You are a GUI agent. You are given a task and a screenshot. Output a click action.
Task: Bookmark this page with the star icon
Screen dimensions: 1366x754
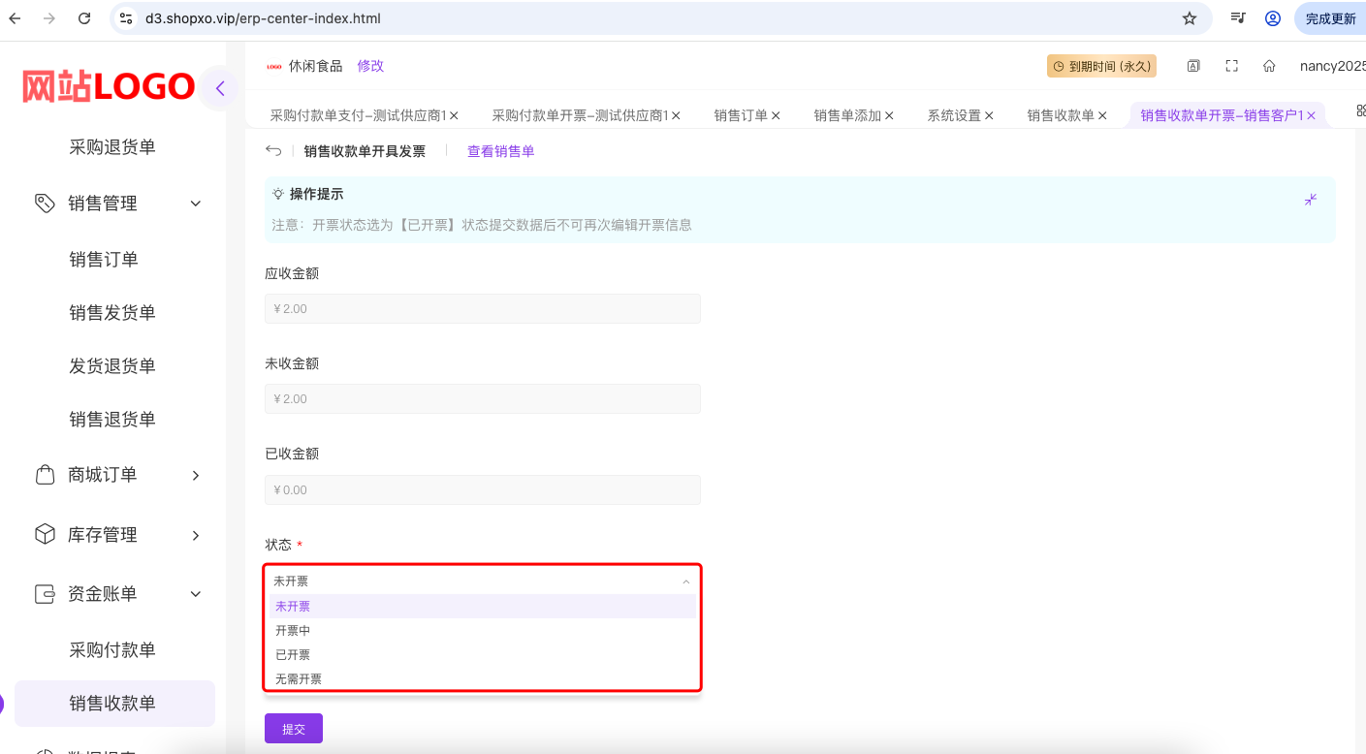click(1190, 18)
